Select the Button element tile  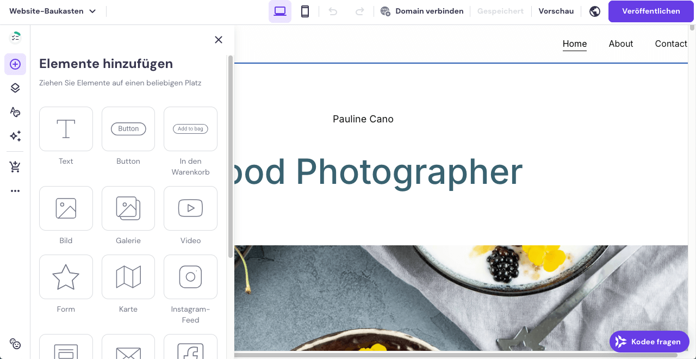pyautogui.click(x=128, y=129)
